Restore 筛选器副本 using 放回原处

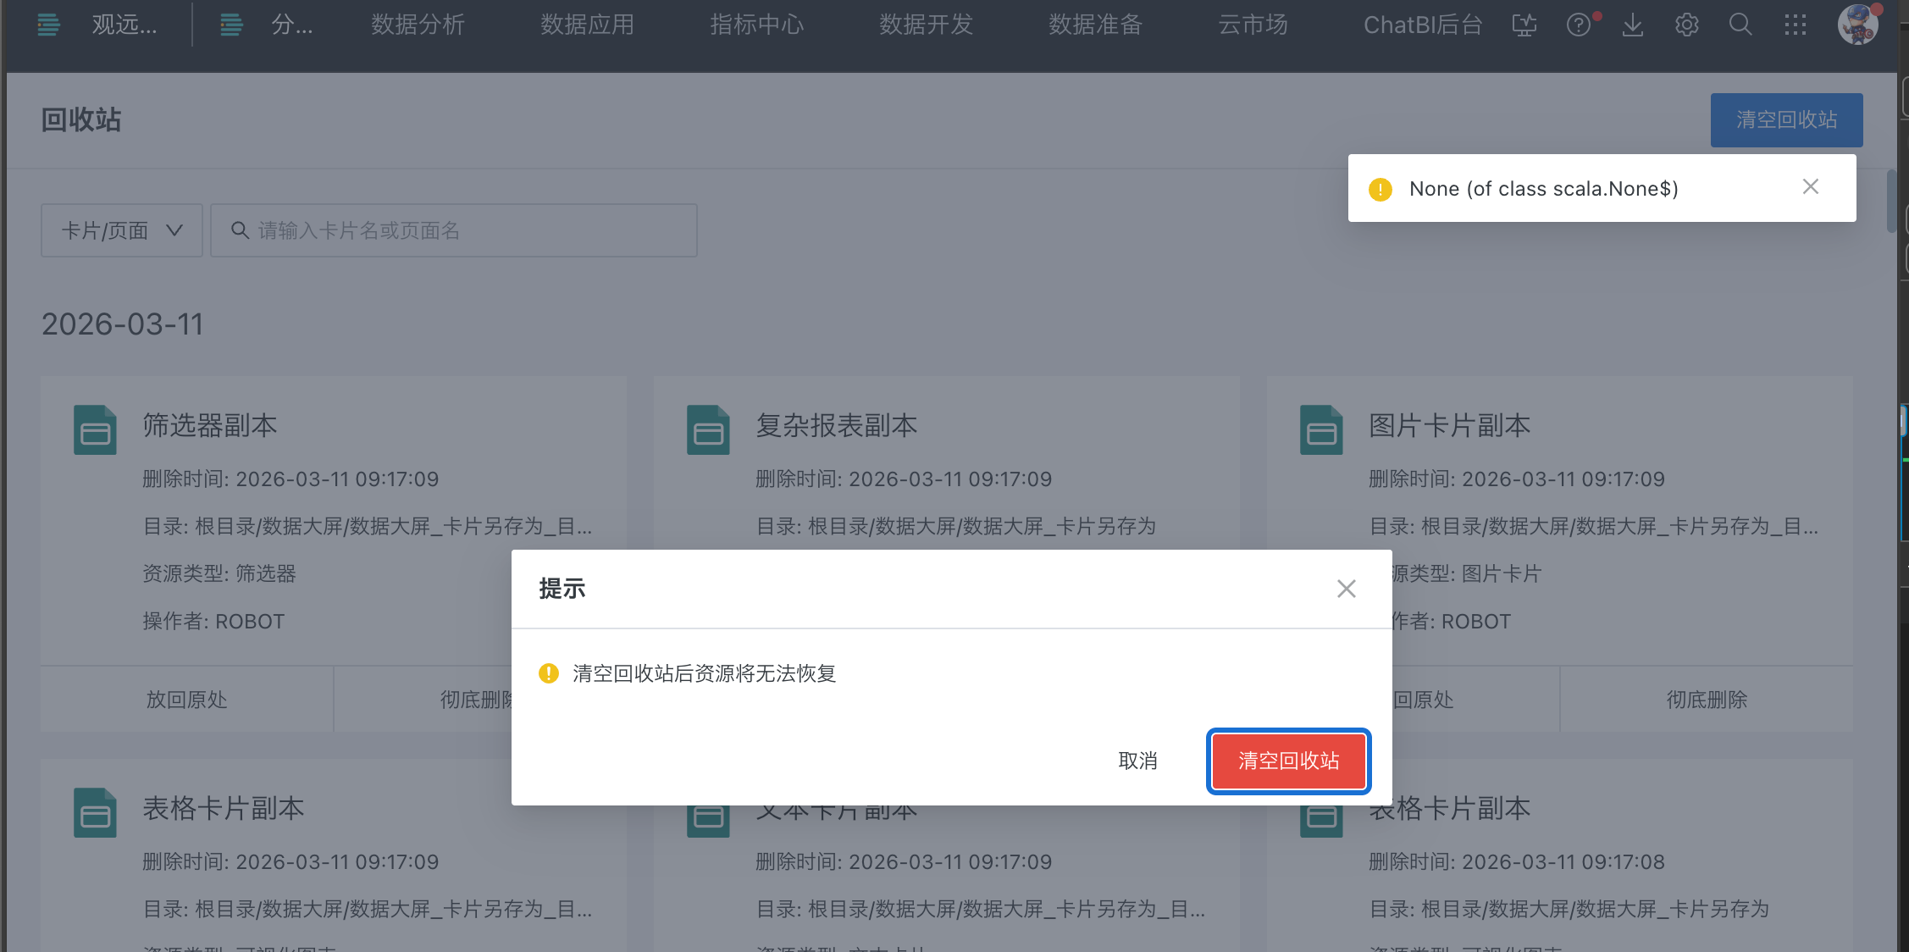pos(185,699)
